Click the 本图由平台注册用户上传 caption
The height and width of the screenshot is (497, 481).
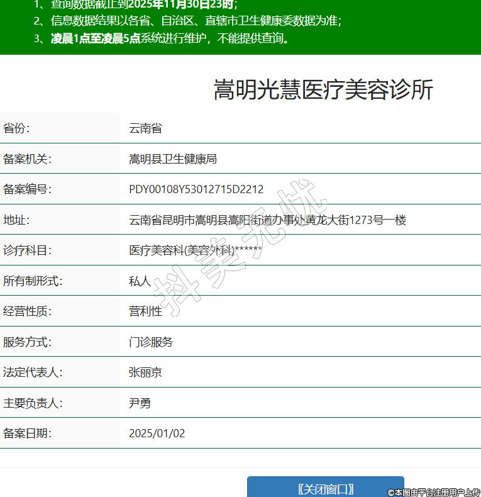pos(433,492)
